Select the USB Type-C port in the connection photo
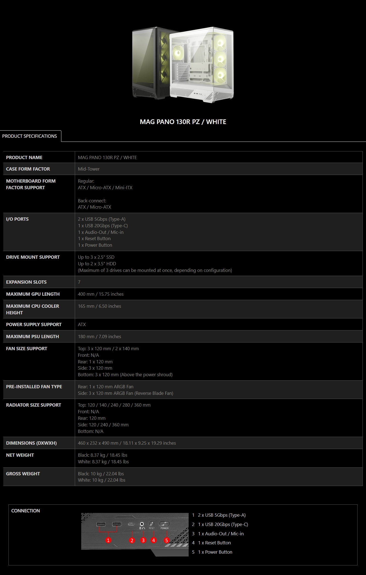This screenshot has width=366, height=575. point(131,524)
